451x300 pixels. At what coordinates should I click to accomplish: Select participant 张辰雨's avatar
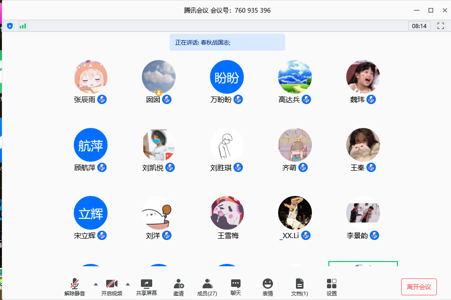pos(91,77)
